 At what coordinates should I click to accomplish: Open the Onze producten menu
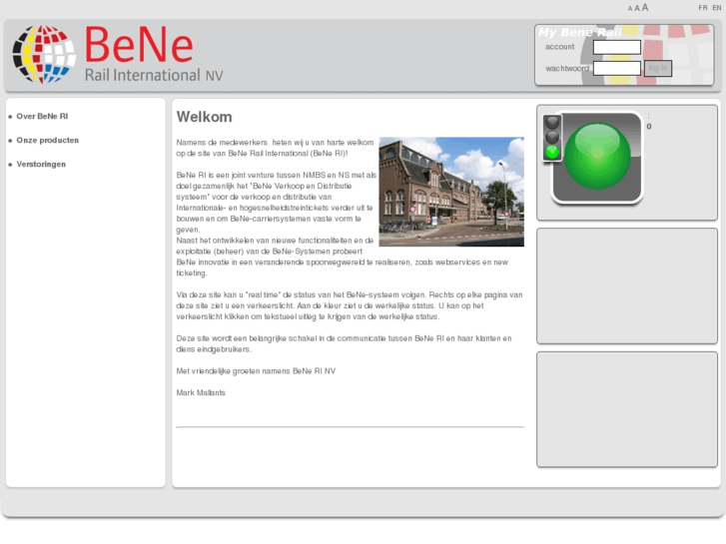click(48, 141)
